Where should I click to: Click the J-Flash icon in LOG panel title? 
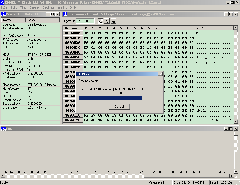click(3, 129)
